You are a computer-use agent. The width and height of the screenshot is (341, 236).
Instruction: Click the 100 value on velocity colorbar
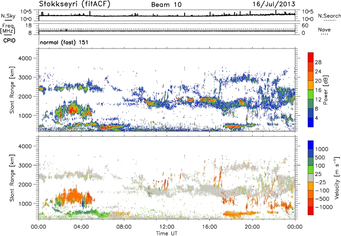(x=320, y=166)
